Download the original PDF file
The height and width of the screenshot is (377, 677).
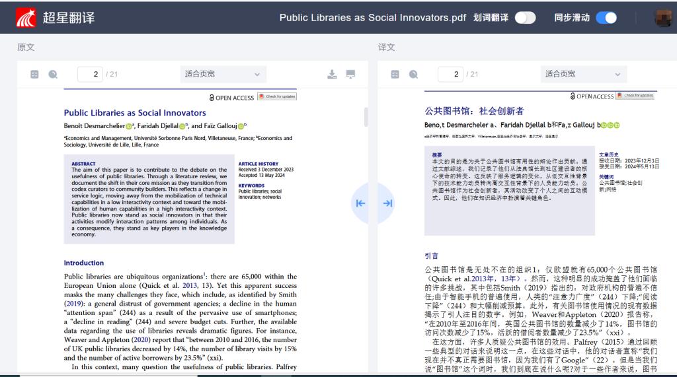point(332,75)
